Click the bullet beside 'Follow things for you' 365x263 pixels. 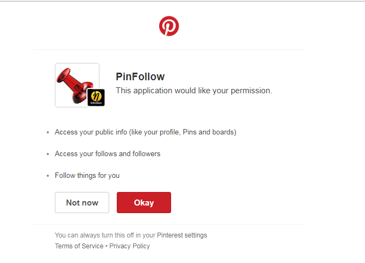[x=48, y=176]
